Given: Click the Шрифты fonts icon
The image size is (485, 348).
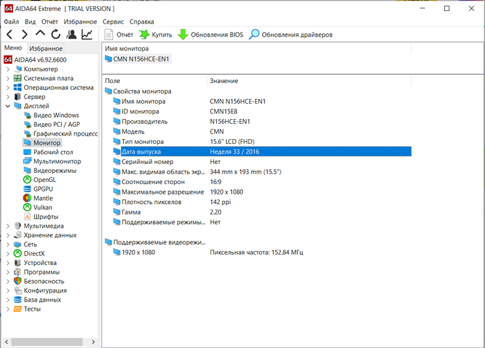Looking at the screenshot, I should [27, 217].
